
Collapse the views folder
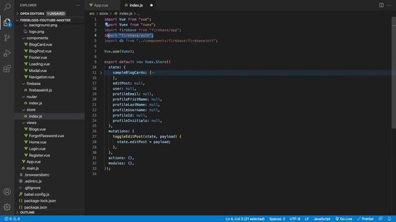(32, 123)
